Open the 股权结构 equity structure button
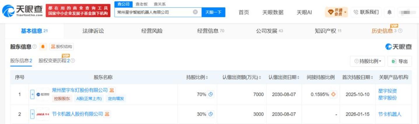Viewport: 419px width, 124px height. [x=62, y=47]
